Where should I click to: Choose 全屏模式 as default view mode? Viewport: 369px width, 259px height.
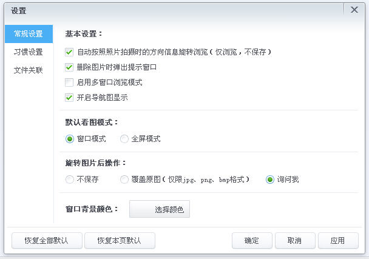point(124,139)
